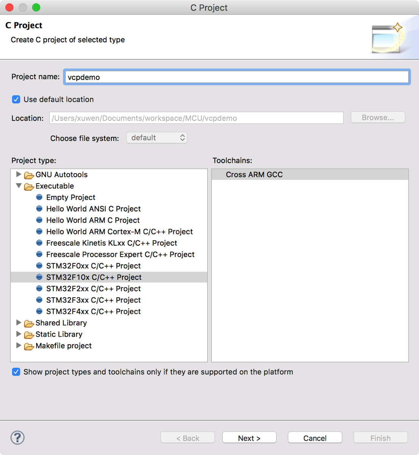This screenshot has width=419, height=455.
Task: Click the Freescale Kinetis KLxx project icon
Action: coord(39,243)
